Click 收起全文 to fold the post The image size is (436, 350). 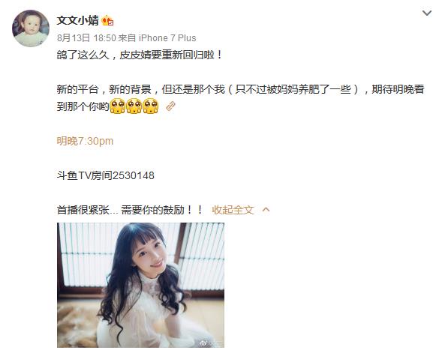[x=233, y=210]
